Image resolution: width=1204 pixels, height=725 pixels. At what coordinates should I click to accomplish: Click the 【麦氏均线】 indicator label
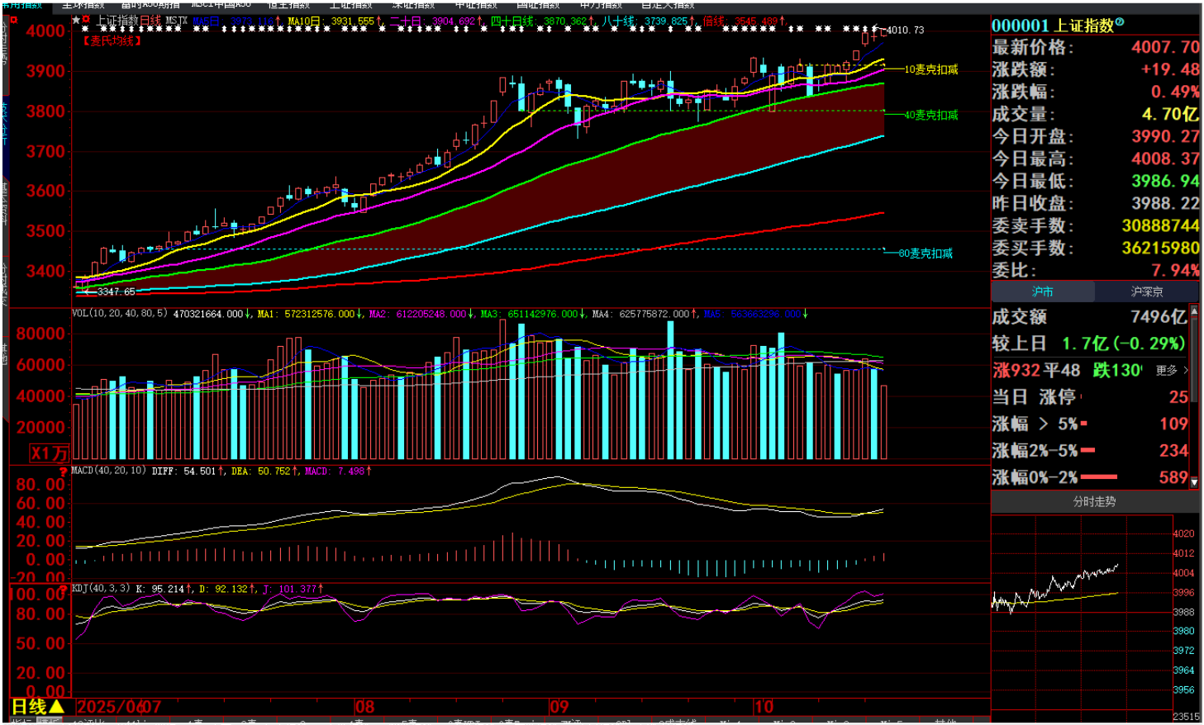(x=112, y=40)
